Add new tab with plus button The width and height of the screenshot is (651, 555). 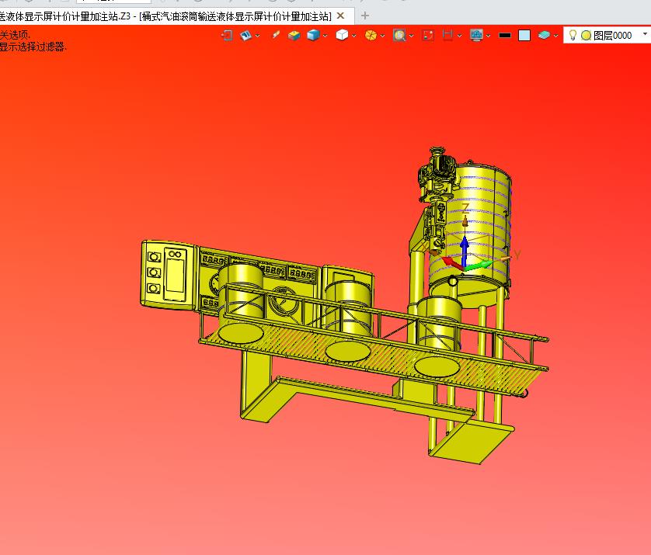pyautogui.click(x=365, y=16)
